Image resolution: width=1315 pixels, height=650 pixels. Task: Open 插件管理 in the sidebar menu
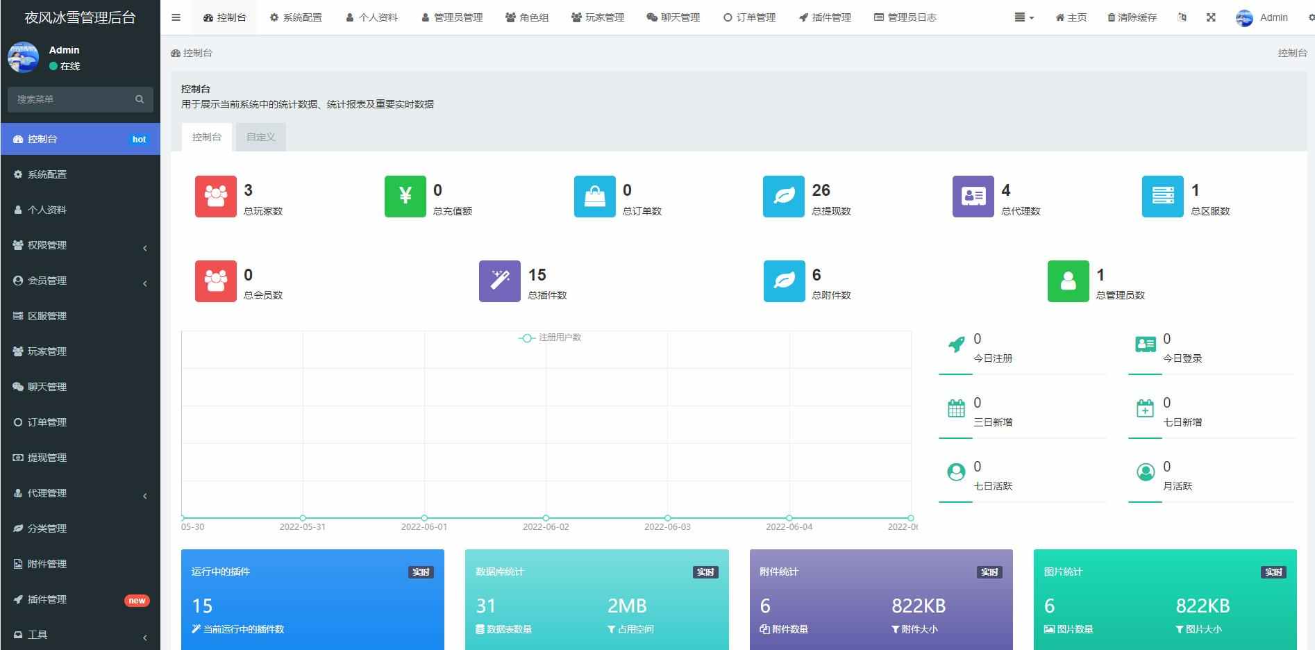(x=81, y=599)
